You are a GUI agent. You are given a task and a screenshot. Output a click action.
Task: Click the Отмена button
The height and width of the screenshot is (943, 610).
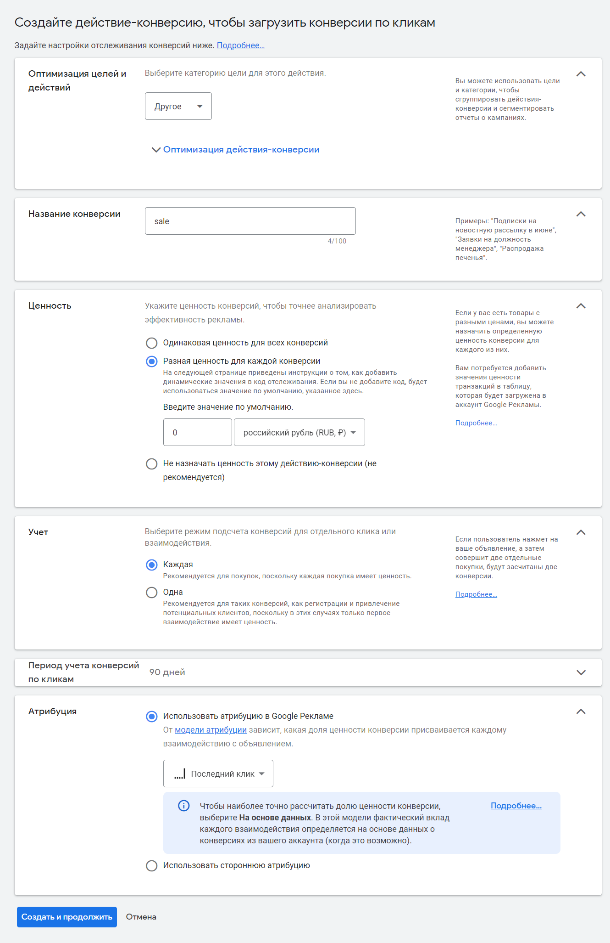click(x=141, y=917)
